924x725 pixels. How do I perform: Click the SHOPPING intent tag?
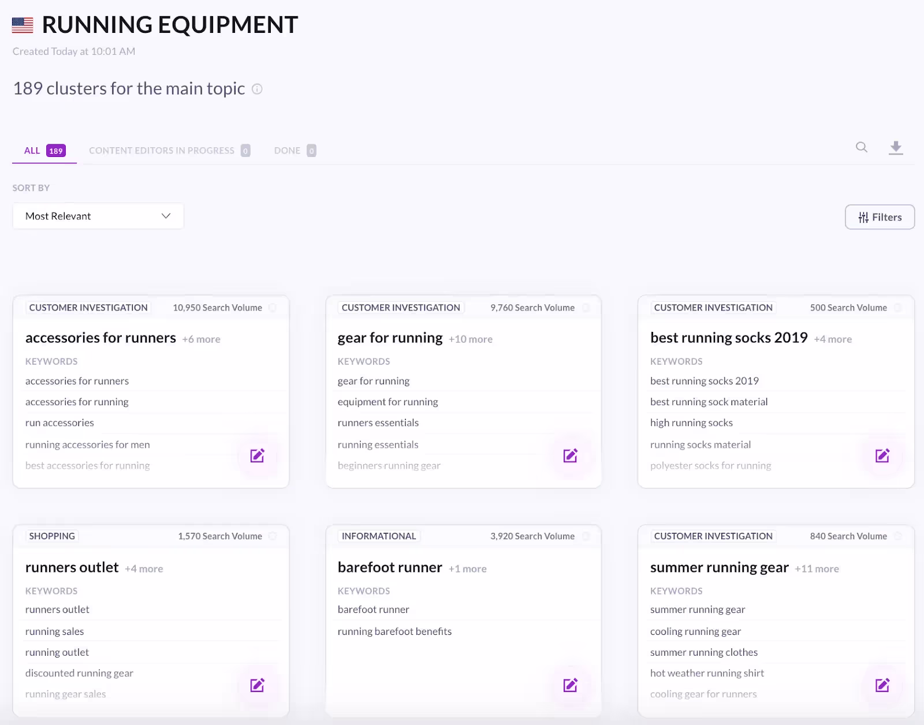tap(52, 536)
